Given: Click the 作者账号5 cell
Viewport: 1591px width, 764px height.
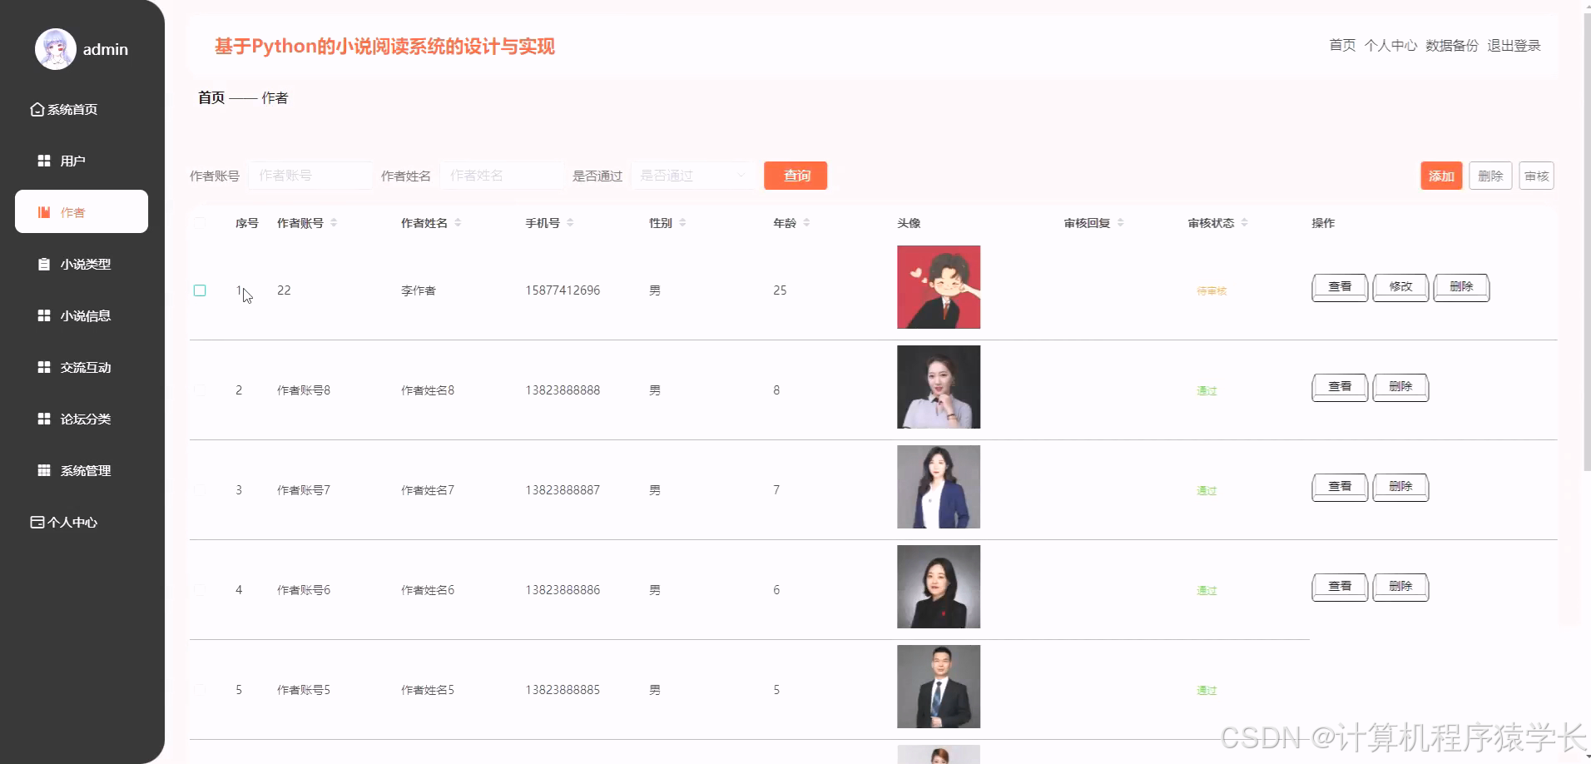Looking at the screenshot, I should coord(304,690).
